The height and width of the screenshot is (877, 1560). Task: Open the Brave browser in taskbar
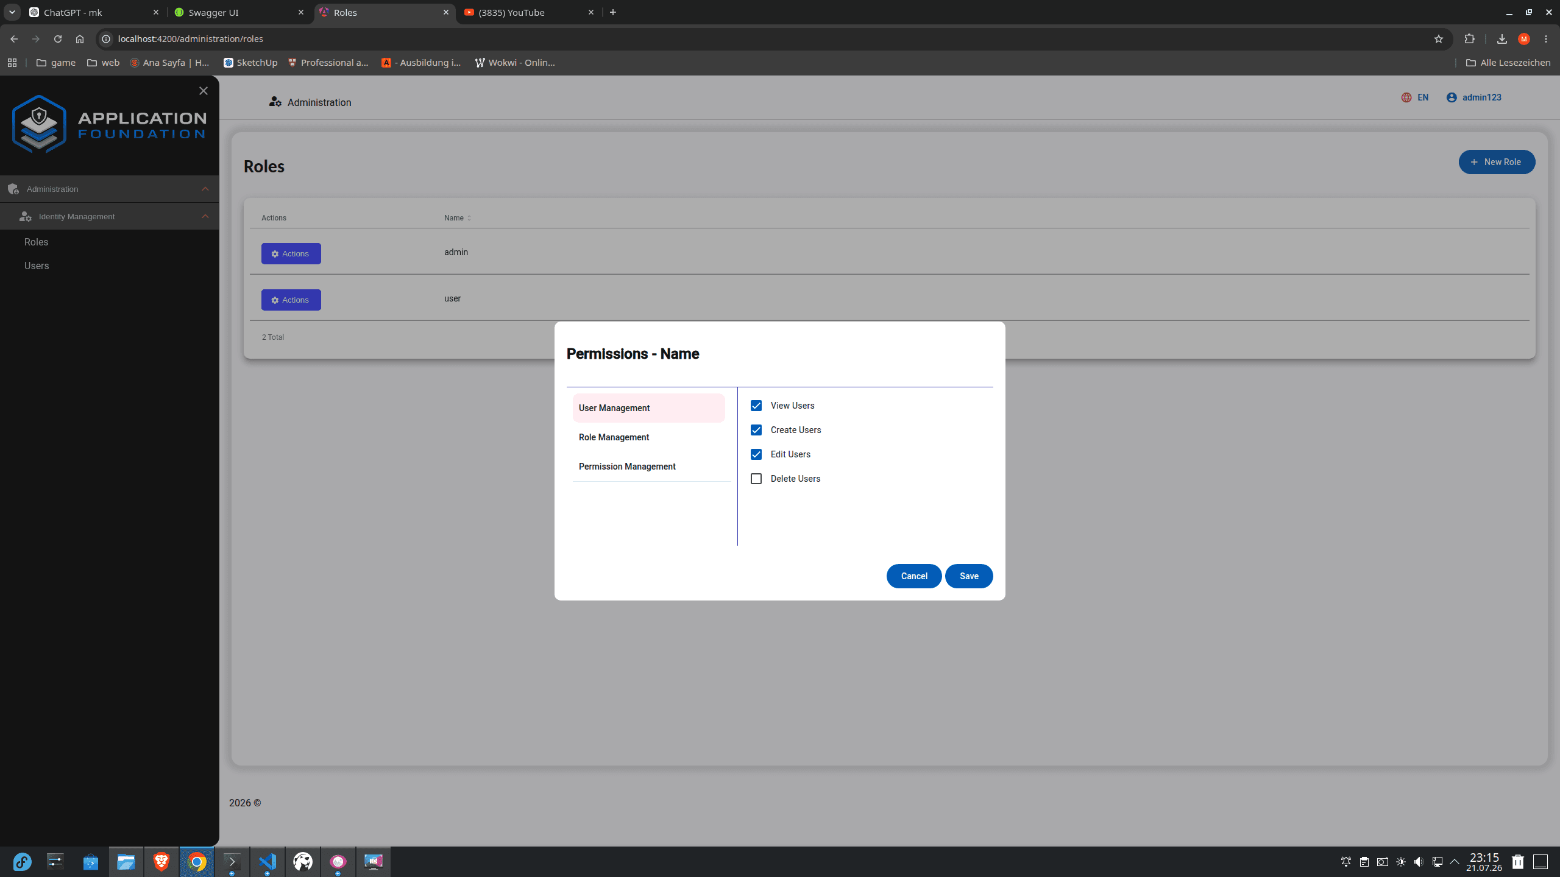tap(161, 862)
